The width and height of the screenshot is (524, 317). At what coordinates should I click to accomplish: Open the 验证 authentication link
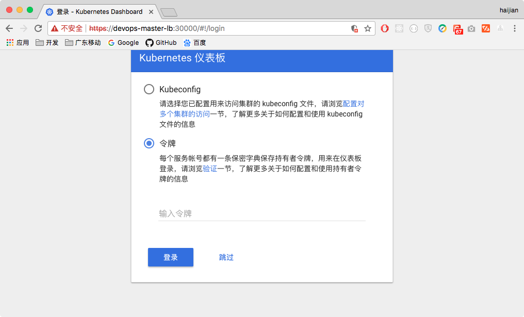coord(210,169)
